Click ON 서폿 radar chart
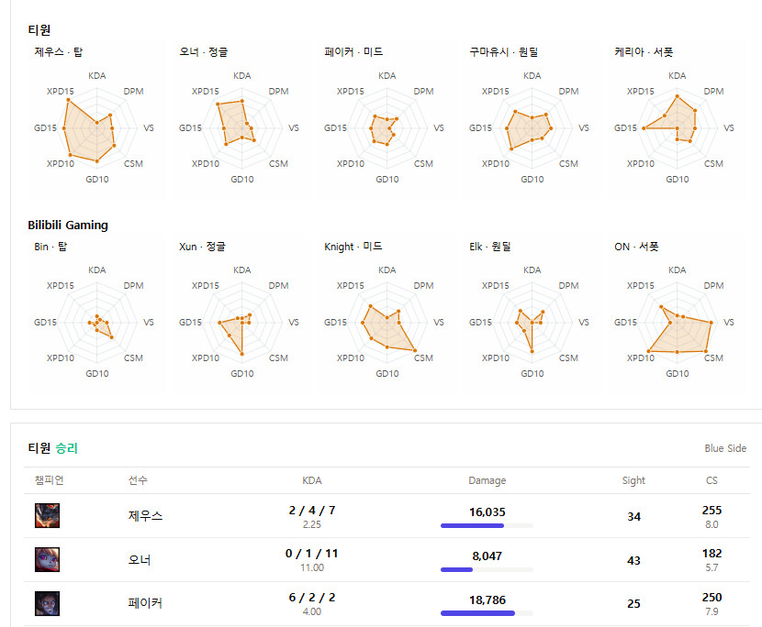Viewport: 762px width, 627px height. click(678, 323)
